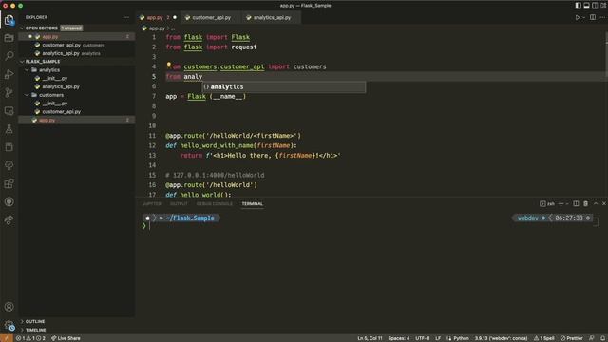Switch to the Debug Console panel tab

(x=214, y=203)
